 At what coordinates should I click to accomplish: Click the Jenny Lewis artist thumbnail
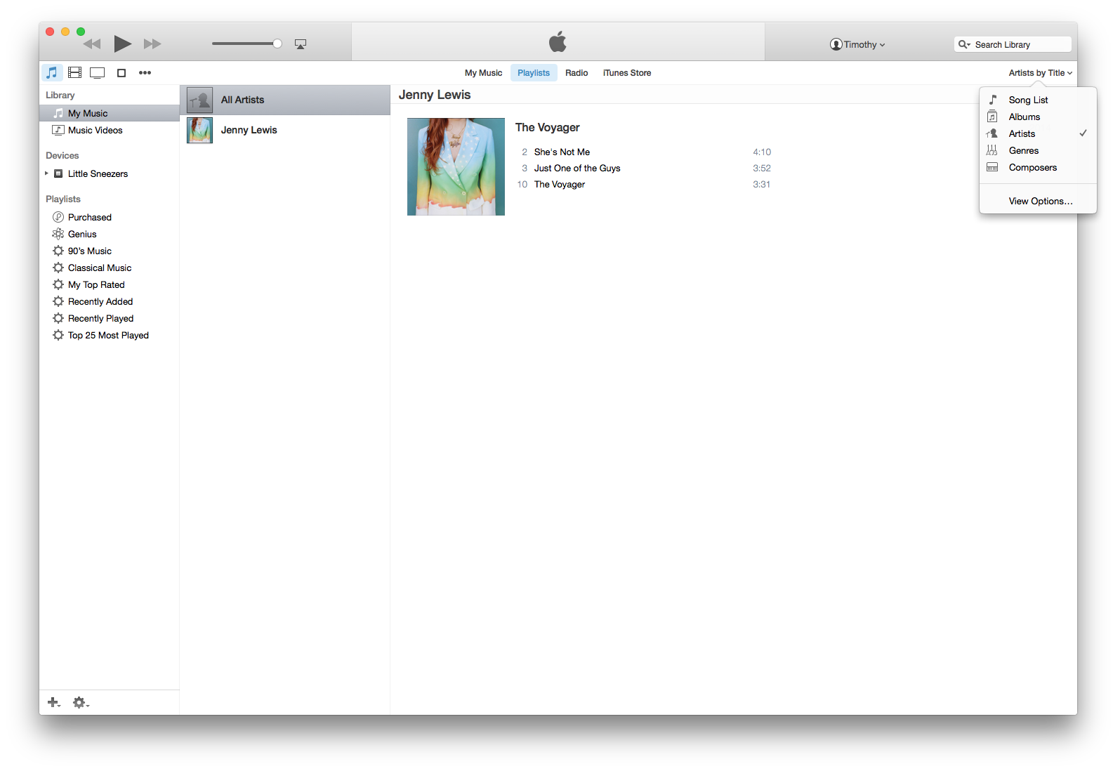(x=199, y=130)
